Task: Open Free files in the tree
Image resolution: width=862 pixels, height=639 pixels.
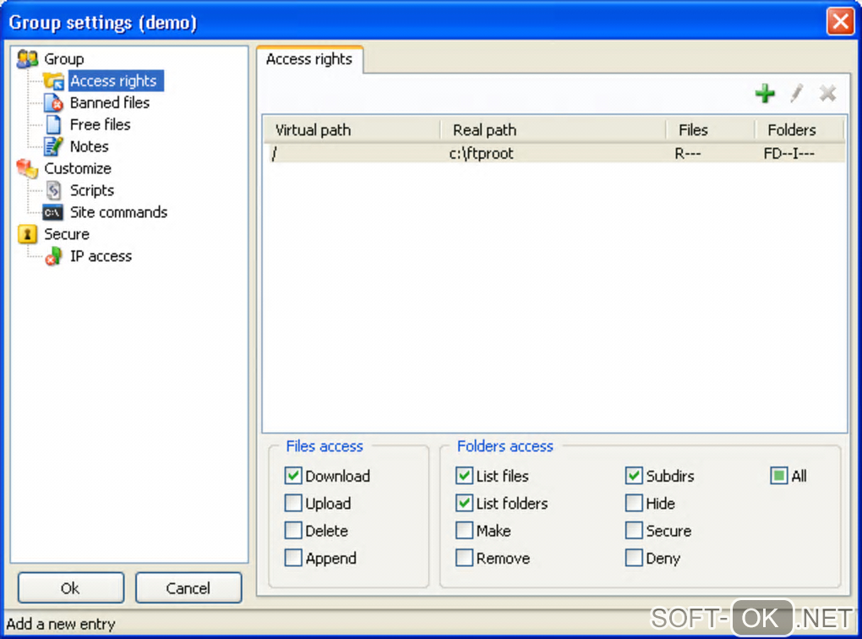Action: tap(100, 125)
